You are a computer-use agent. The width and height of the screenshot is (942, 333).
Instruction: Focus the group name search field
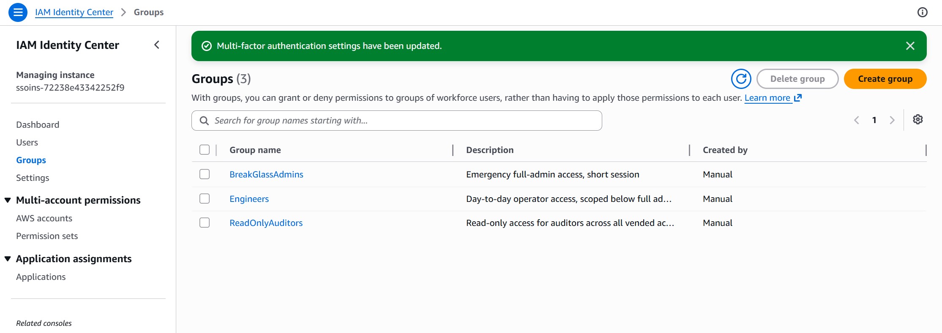pos(396,121)
